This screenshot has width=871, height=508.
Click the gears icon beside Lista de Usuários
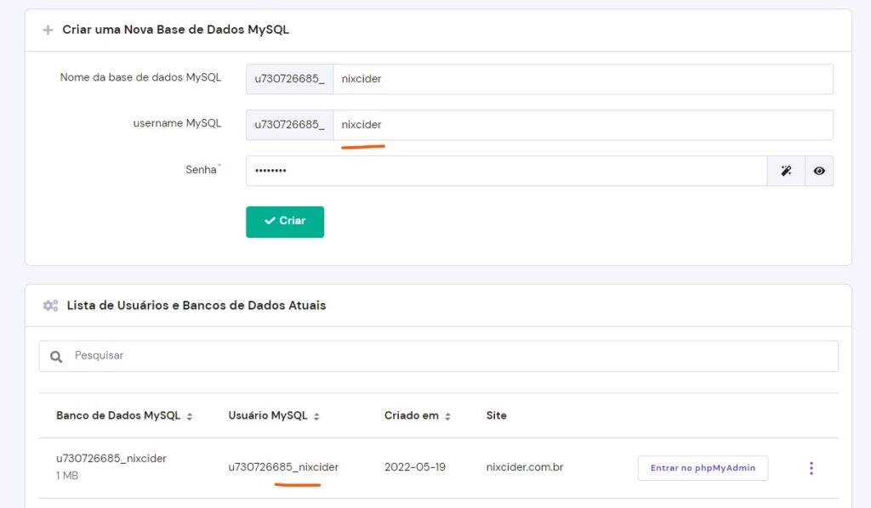[50, 305]
